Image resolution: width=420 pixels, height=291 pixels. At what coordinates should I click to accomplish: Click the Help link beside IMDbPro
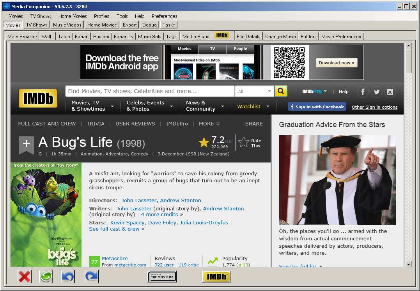(x=344, y=92)
